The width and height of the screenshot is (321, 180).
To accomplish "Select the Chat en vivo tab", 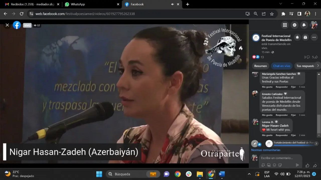I will [281, 66].
